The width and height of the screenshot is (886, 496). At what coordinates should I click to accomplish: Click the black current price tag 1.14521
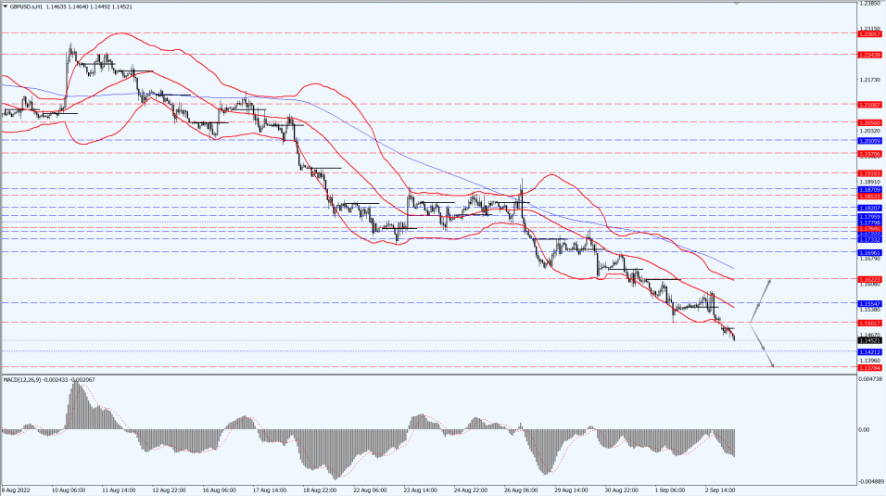[x=869, y=341]
